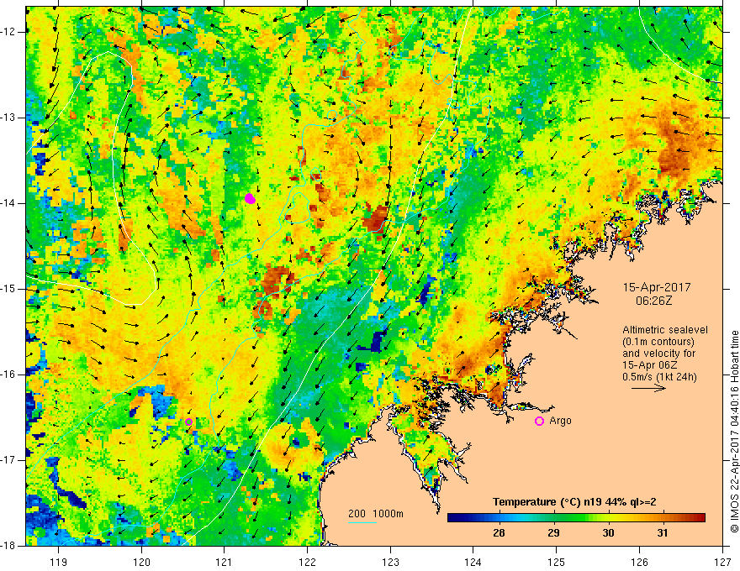Click the Argo legend circle symbol
The width and height of the screenshot is (740, 571).
539,421
